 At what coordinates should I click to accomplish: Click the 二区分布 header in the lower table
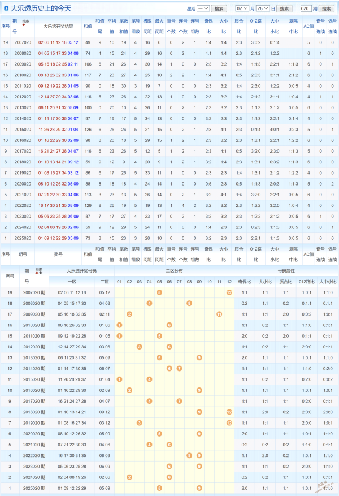174,270
